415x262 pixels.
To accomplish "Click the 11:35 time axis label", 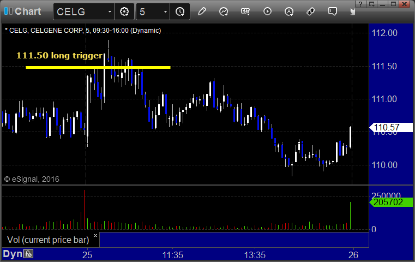I will coord(172,255).
